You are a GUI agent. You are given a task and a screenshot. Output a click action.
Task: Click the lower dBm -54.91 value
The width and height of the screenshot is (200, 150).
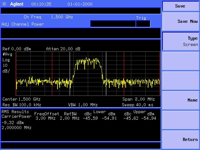109,118
